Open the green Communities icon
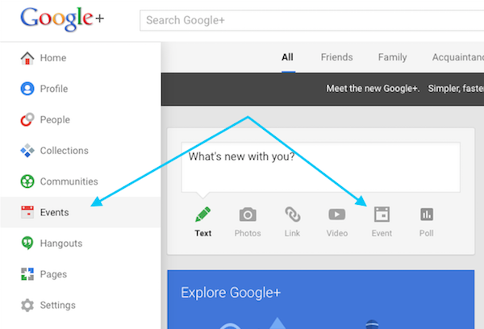Screen dimensions: 484x329 pos(27,181)
